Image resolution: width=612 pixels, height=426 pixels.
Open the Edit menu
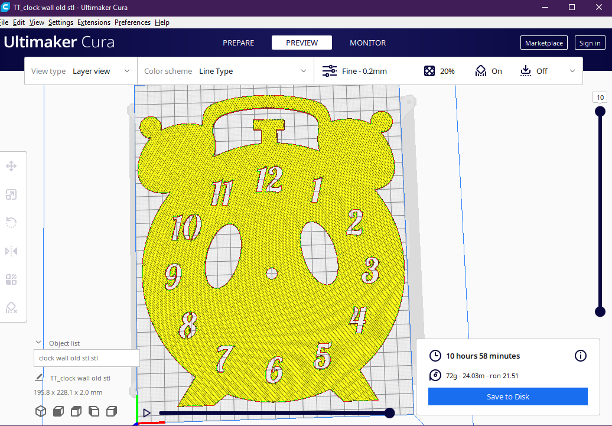(19, 22)
